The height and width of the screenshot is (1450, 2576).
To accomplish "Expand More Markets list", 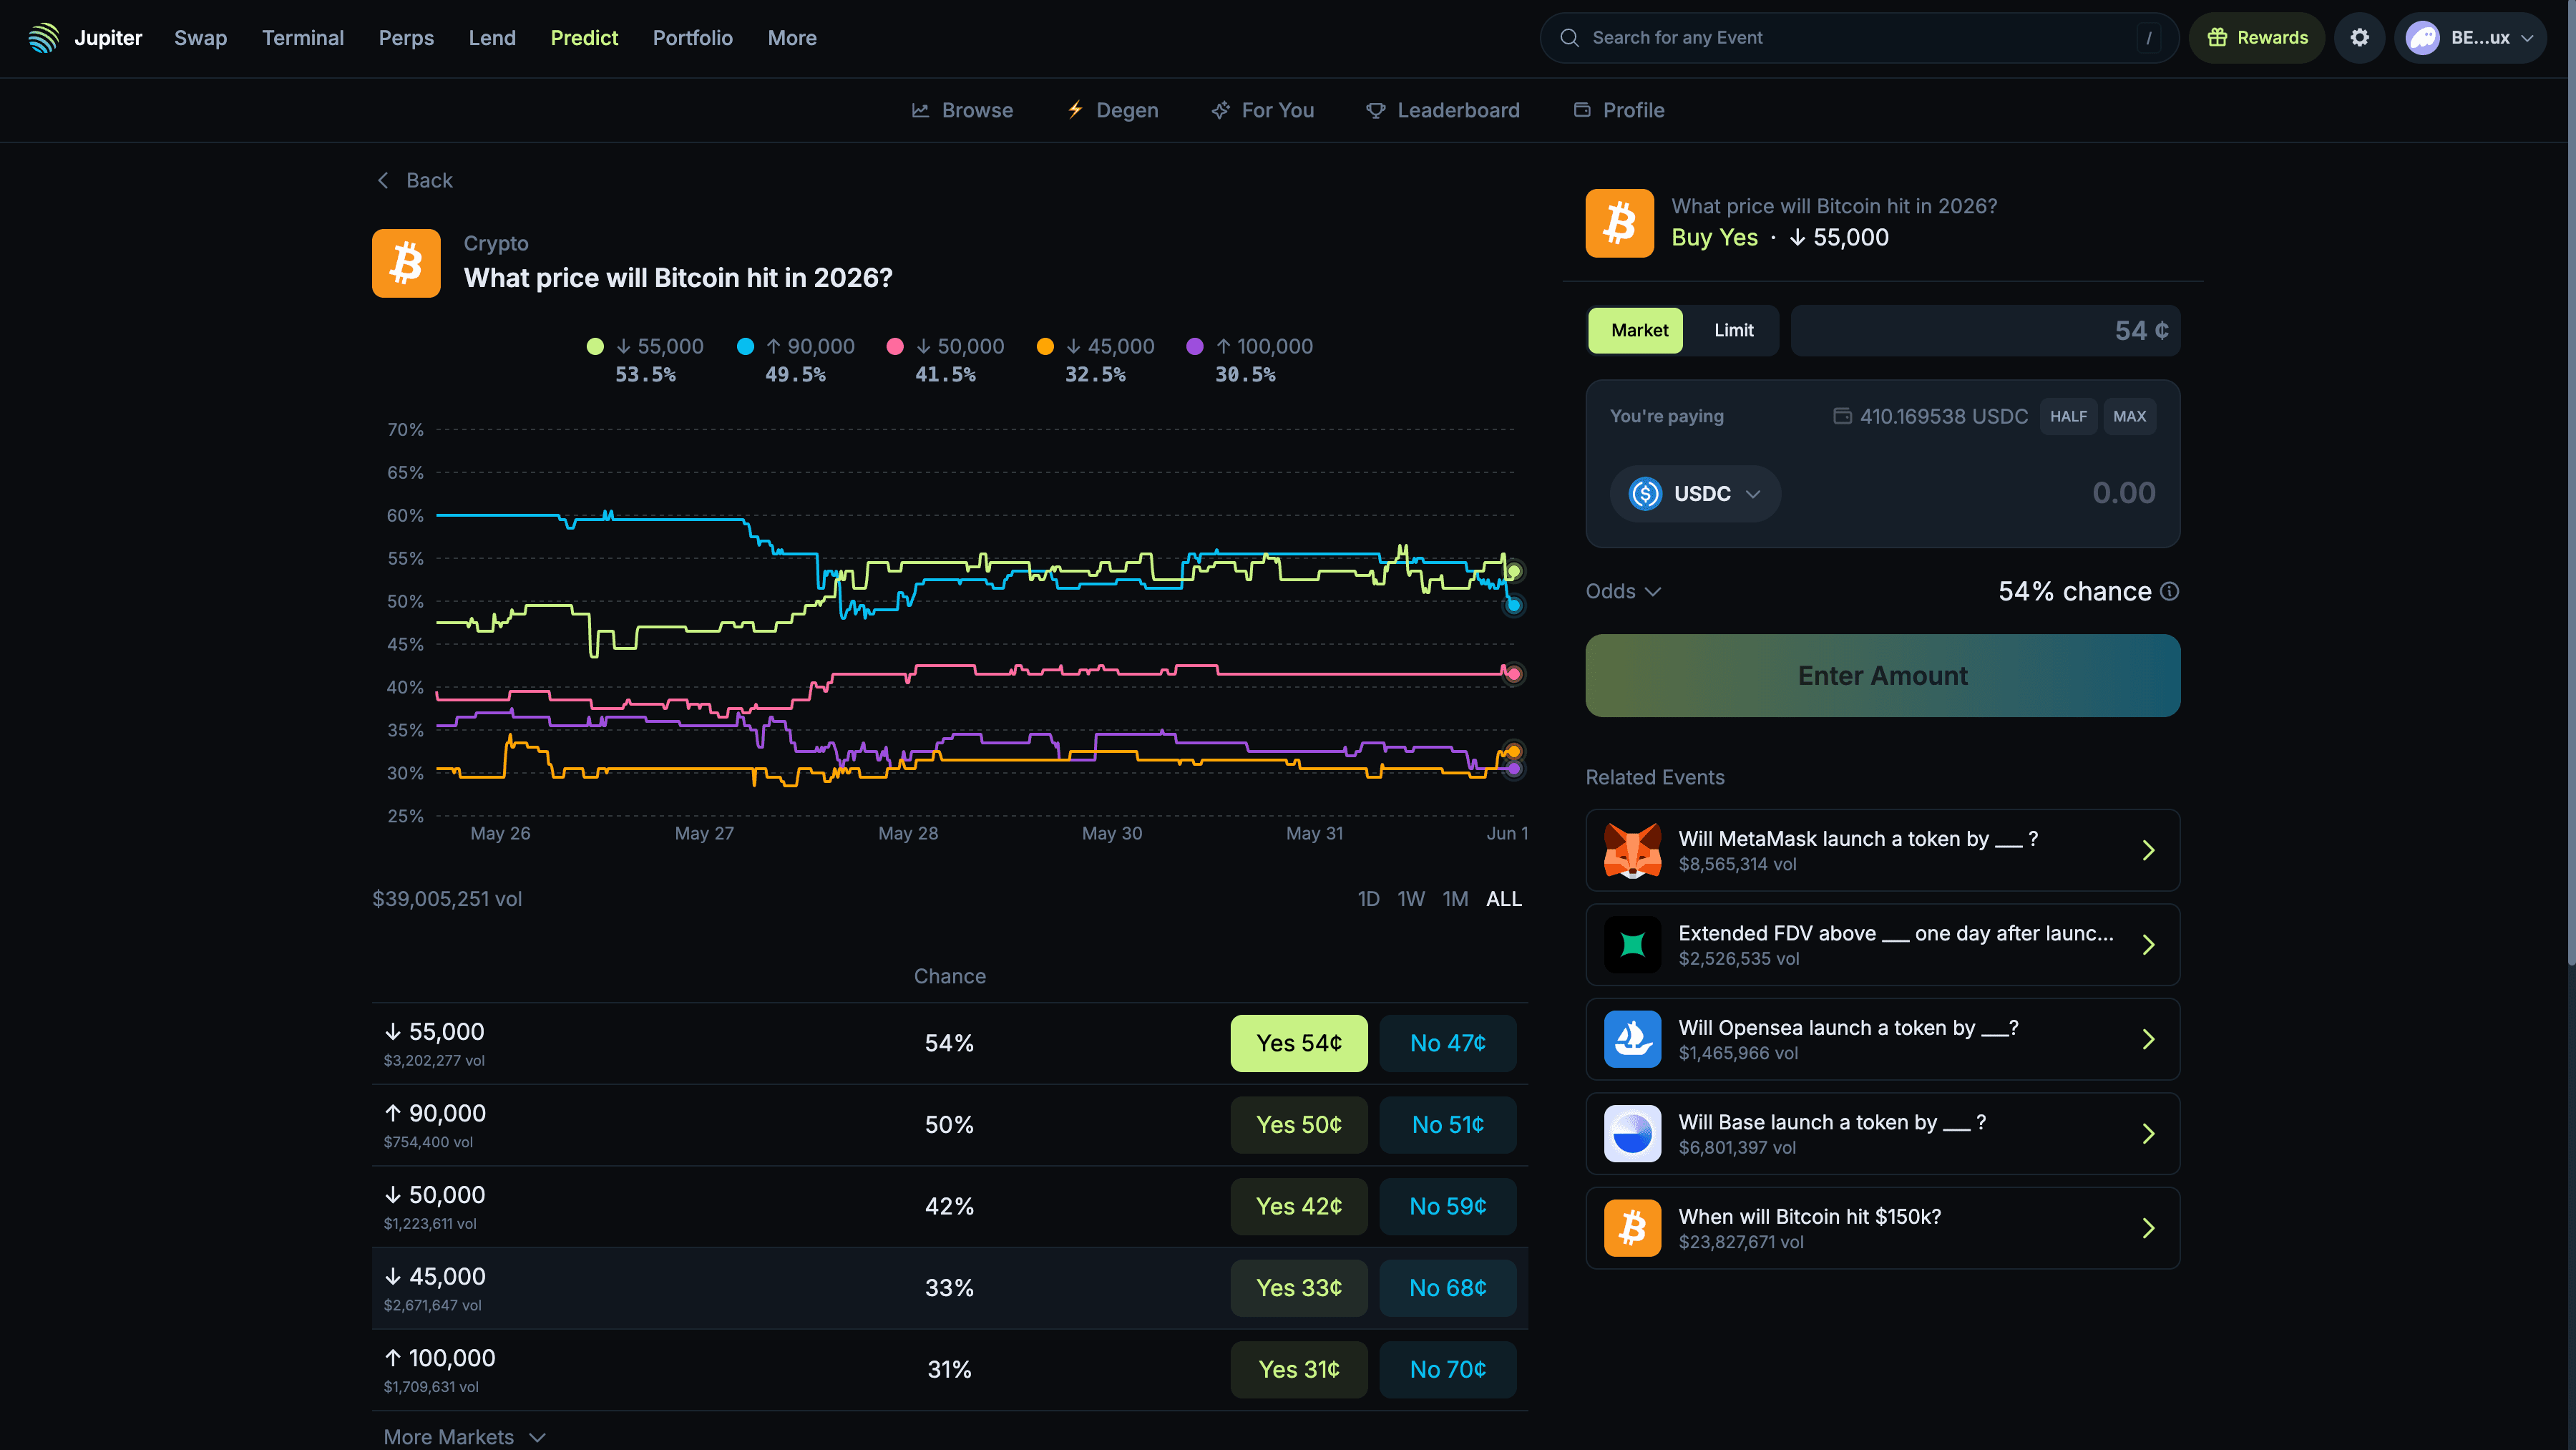I will tap(465, 1437).
